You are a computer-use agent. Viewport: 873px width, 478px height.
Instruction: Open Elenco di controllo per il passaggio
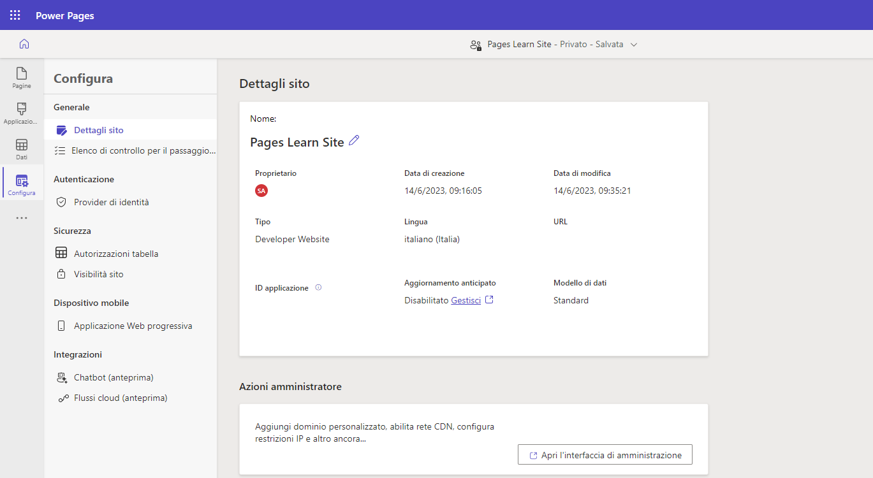130,150
